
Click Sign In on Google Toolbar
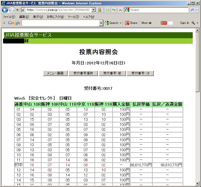[184, 23]
